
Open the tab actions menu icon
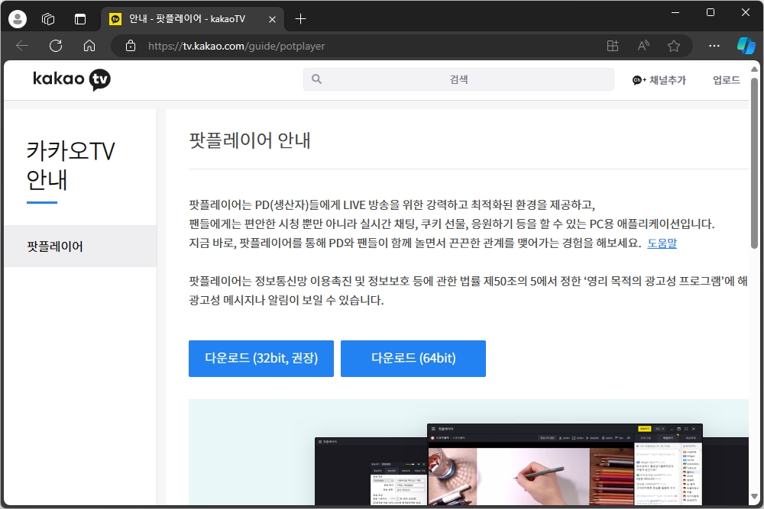pyautogui.click(x=80, y=19)
